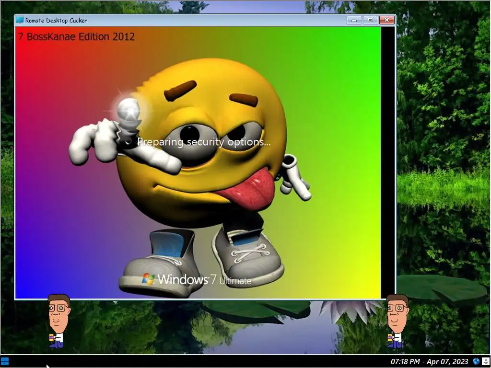Click the Hank Hill figure on the right
Viewport: 491px width, 368px height.
click(x=397, y=321)
